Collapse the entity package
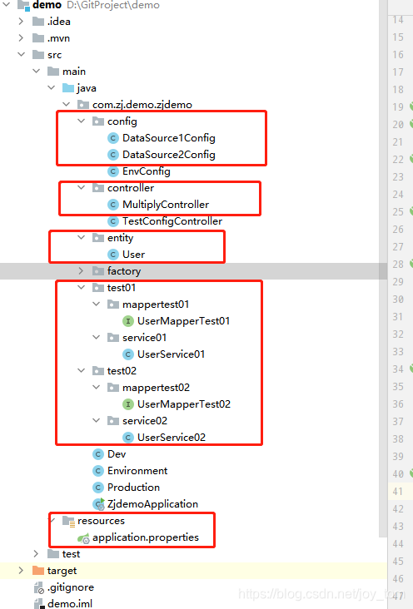 click(x=82, y=237)
